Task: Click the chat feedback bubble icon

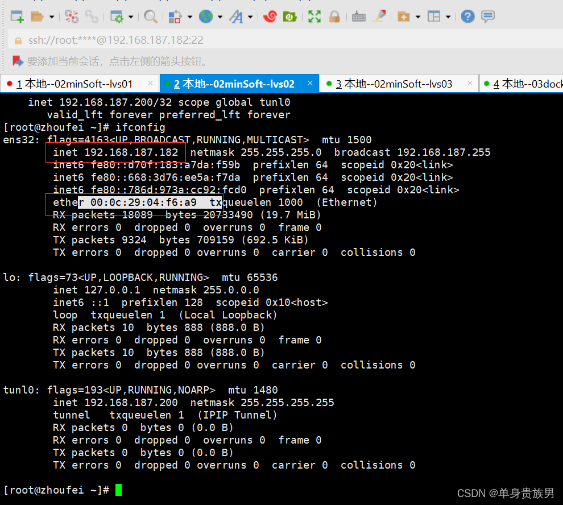Action: click(x=487, y=16)
